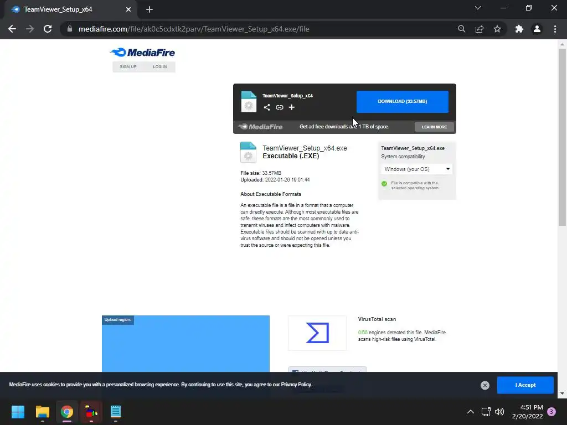This screenshot has width=567, height=425.
Task: Select the TeamViewer_Setup_x64 browser tab
Action: (x=70, y=9)
